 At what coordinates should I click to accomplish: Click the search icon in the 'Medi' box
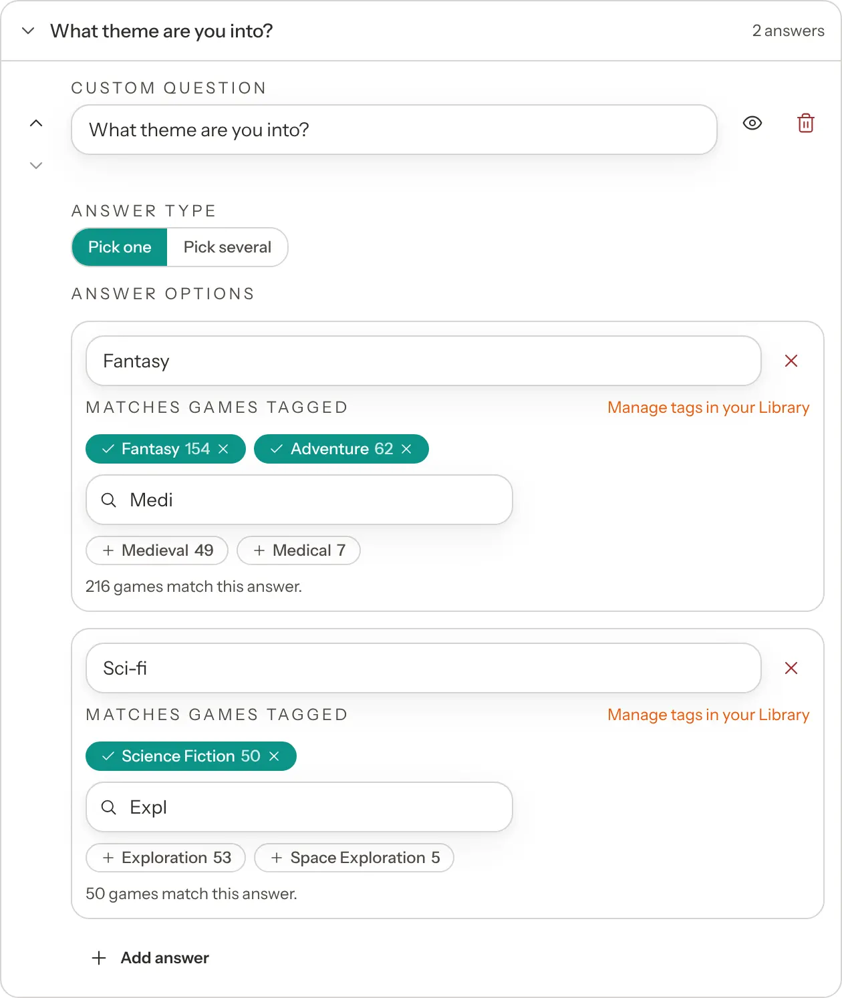108,500
